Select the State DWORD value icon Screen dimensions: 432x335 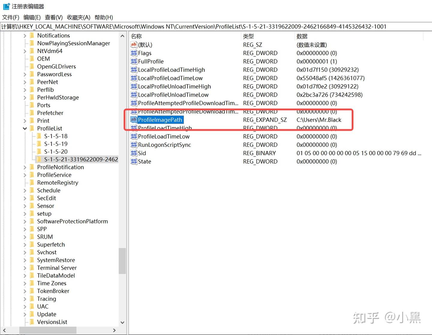(134, 161)
